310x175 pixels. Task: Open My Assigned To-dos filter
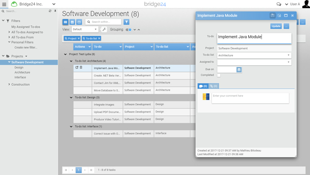26,27
